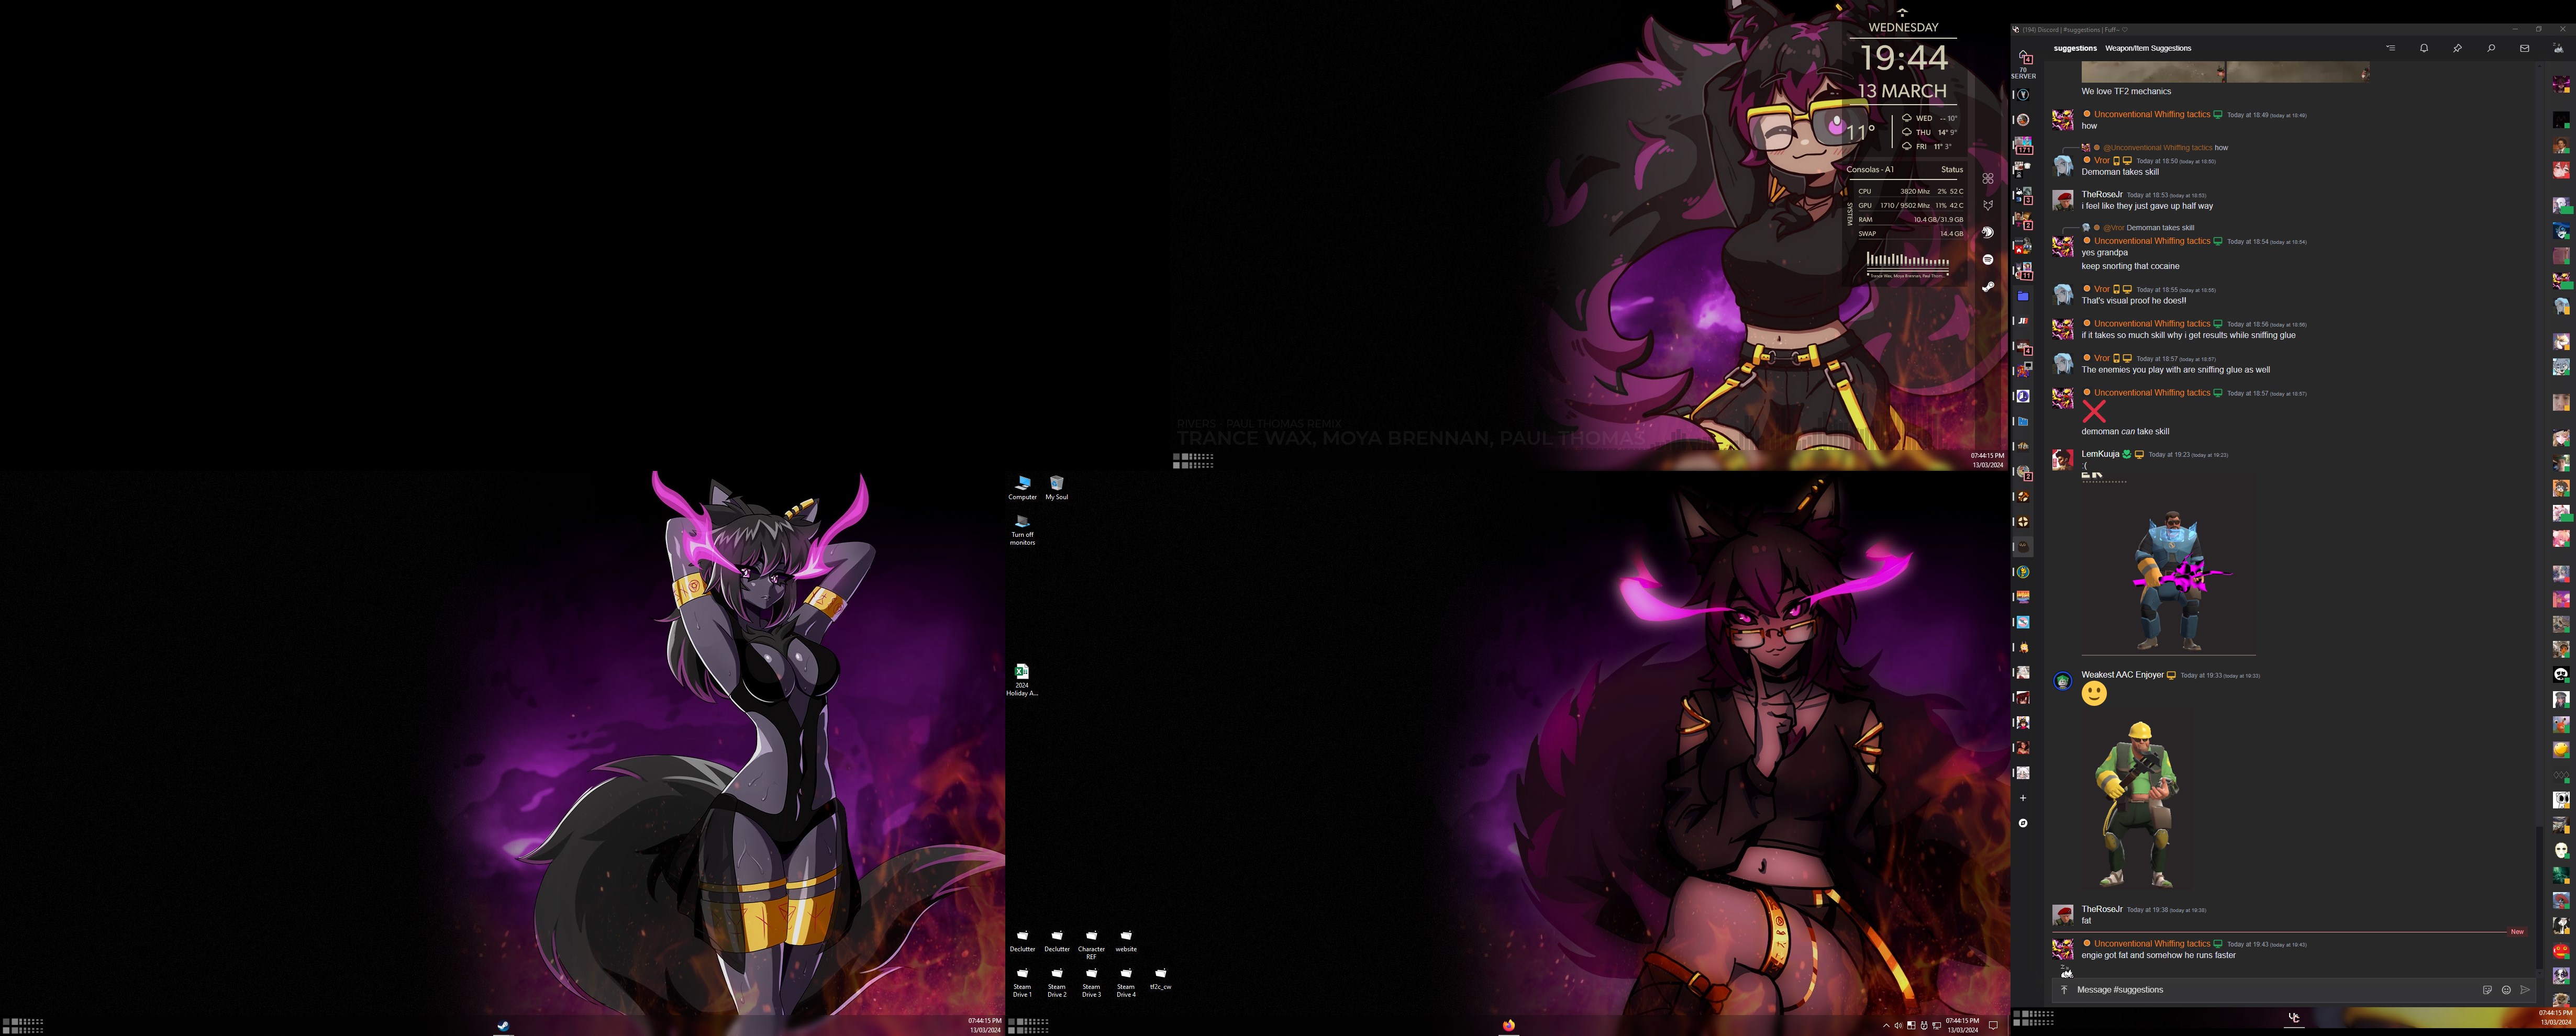Click Steam icon in widget sidebar
Viewport: 2576px width, 1036px height.
[1988, 287]
